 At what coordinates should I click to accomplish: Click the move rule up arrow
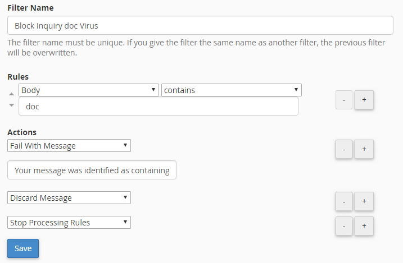click(x=11, y=94)
